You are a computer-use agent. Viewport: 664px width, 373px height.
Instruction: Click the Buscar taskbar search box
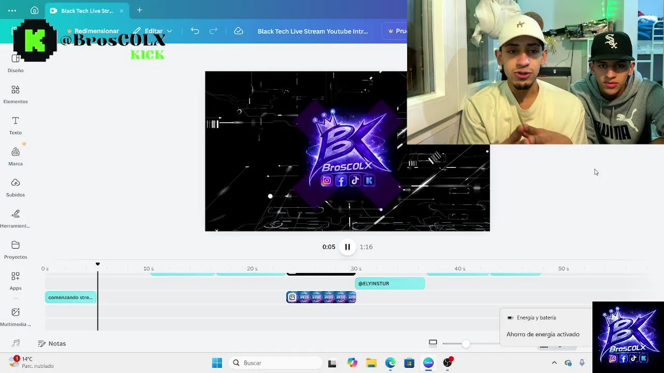(x=275, y=363)
